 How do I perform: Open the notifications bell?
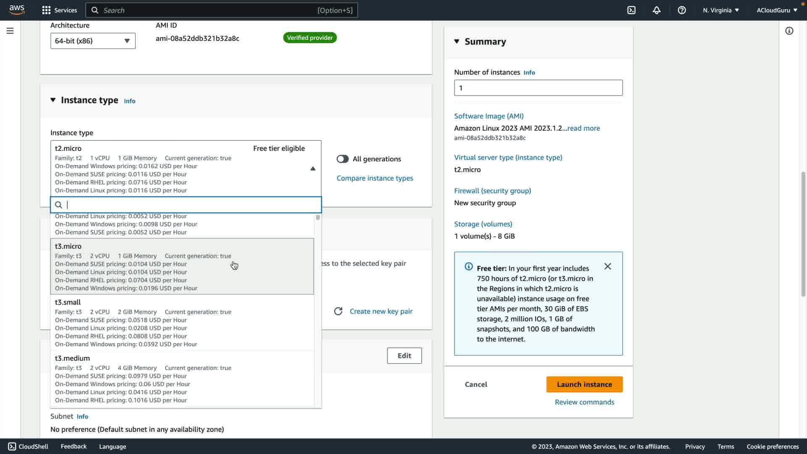tap(657, 10)
